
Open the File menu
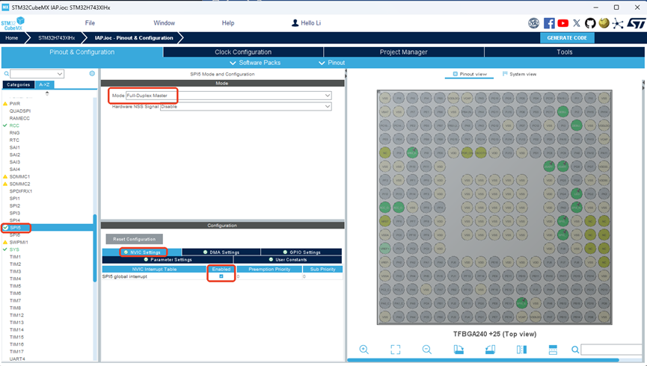[x=90, y=23]
